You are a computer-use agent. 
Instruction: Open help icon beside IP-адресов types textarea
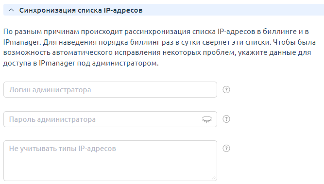point(226,149)
